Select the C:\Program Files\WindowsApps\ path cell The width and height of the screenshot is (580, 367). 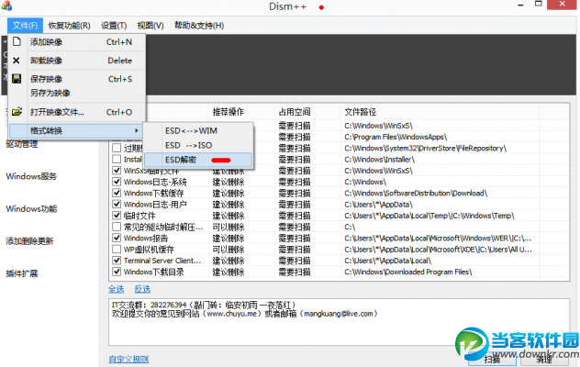(x=396, y=137)
